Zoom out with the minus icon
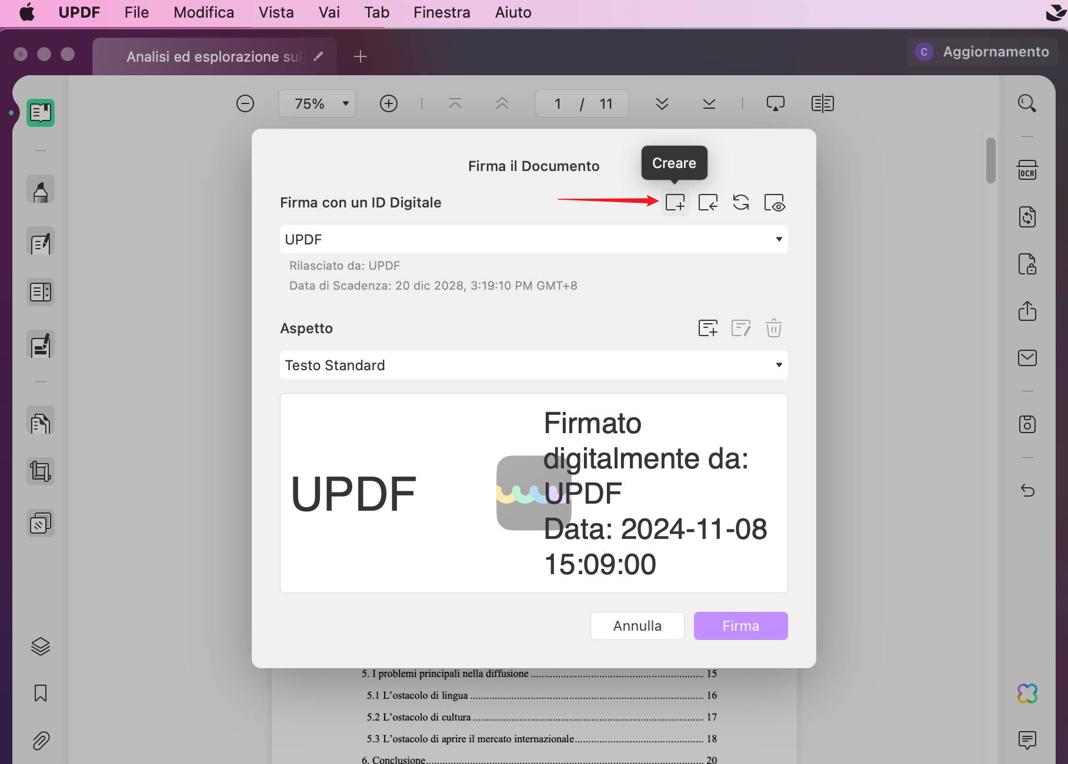This screenshot has height=764, width=1068. pyautogui.click(x=245, y=104)
